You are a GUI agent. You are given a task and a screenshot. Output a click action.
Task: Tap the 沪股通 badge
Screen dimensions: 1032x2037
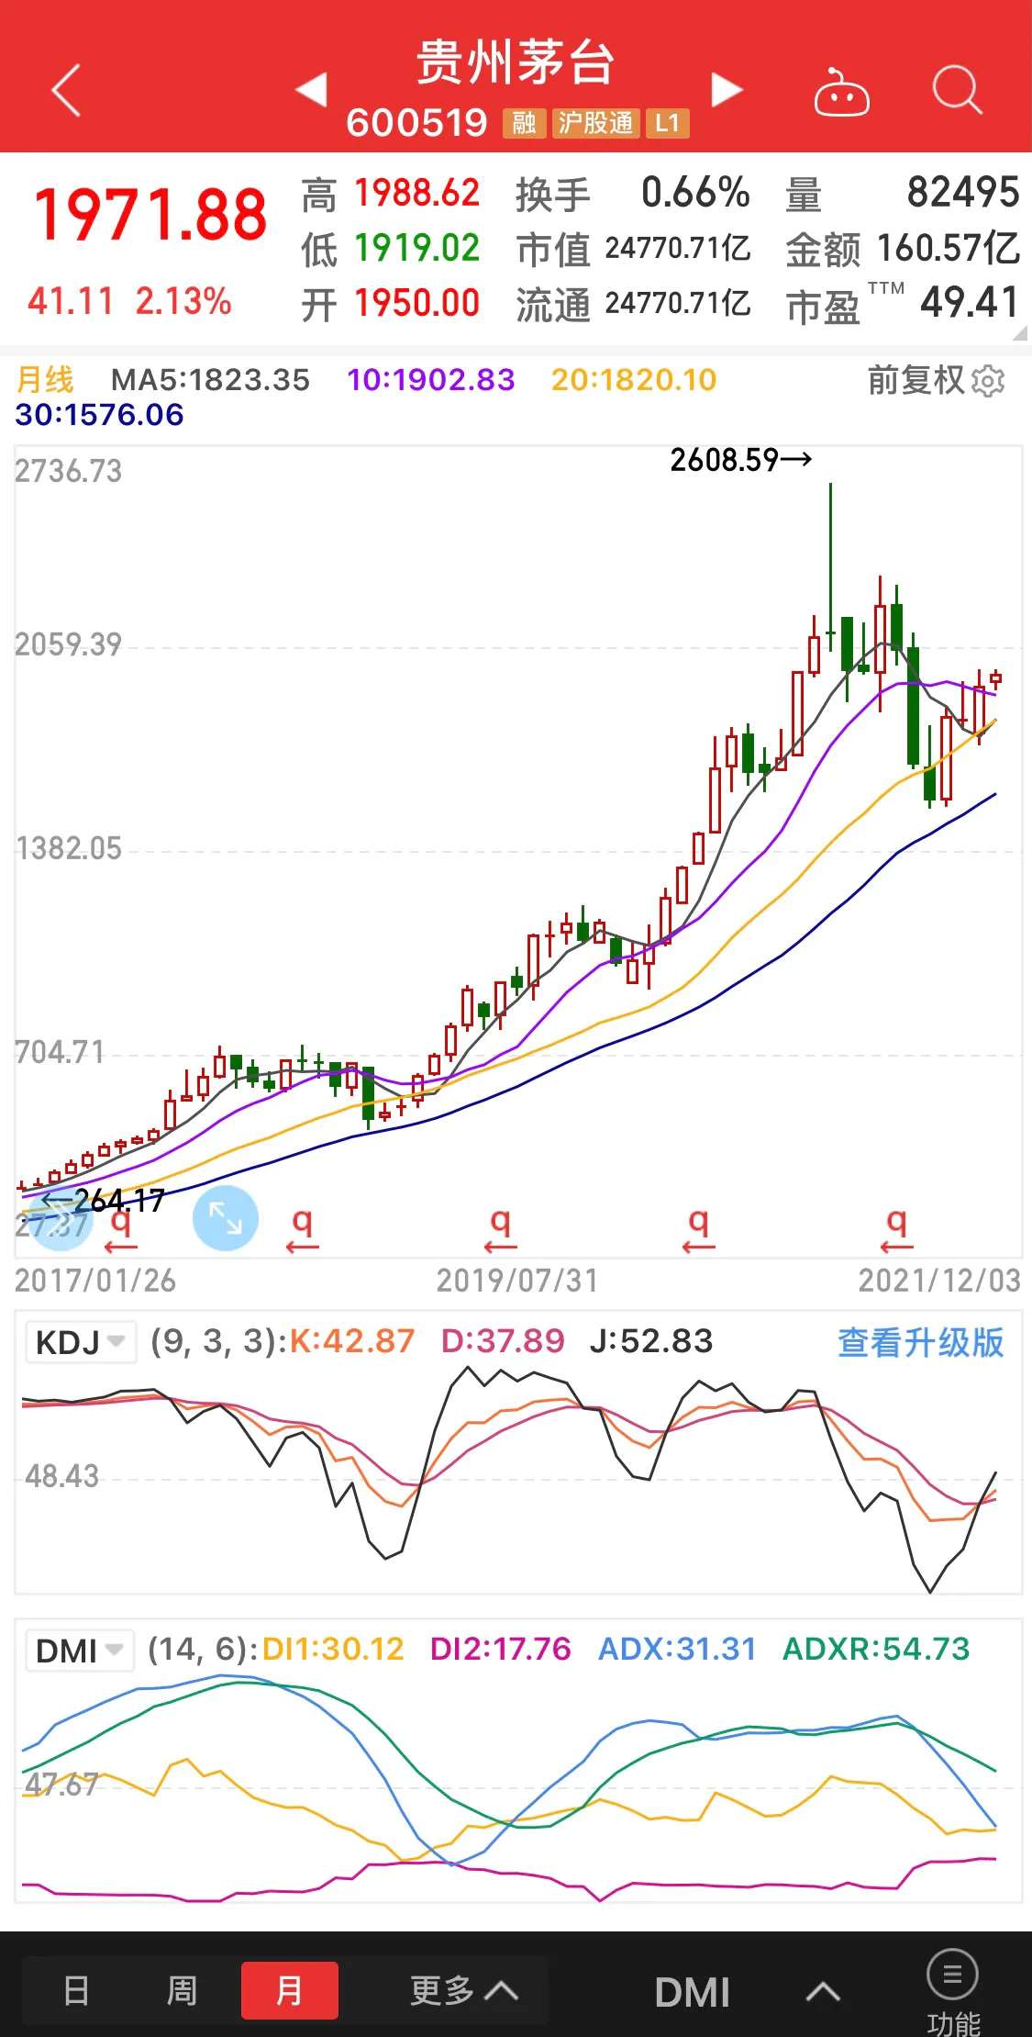click(x=595, y=123)
